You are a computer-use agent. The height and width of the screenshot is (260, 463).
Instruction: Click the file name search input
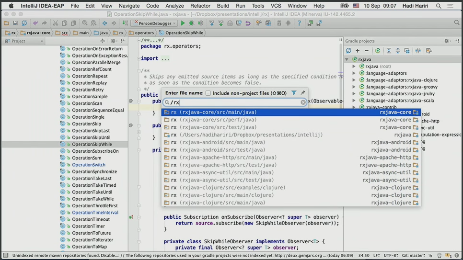point(235,102)
